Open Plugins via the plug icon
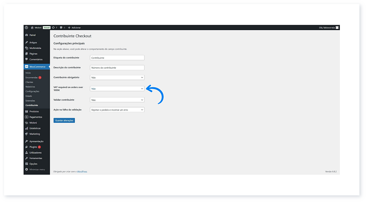The width and height of the screenshot is (366, 202). pyautogui.click(x=27, y=147)
